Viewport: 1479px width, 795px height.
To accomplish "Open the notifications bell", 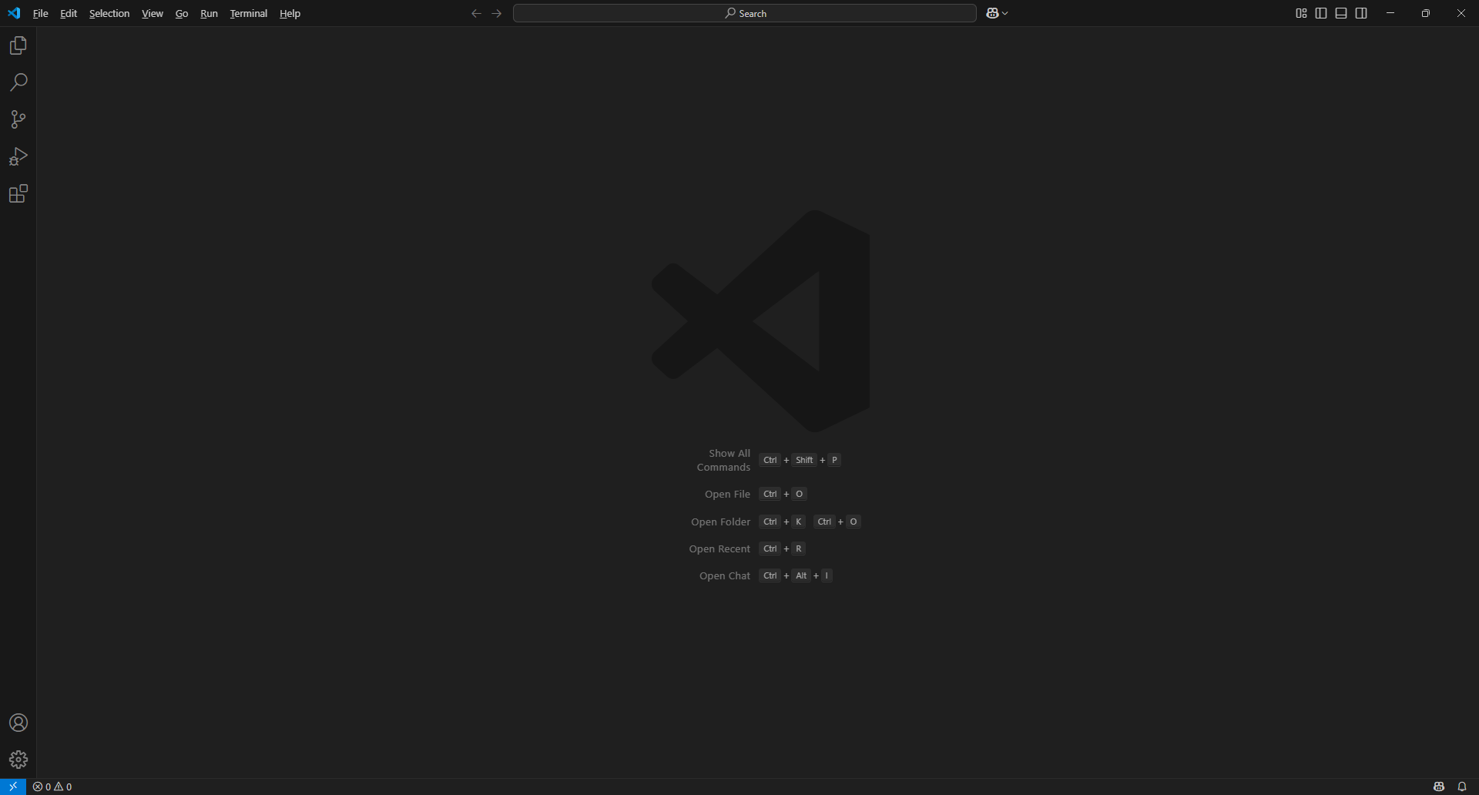I will click(1462, 787).
